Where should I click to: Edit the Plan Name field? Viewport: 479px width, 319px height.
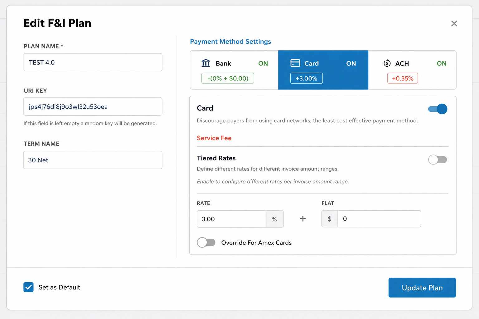point(93,62)
